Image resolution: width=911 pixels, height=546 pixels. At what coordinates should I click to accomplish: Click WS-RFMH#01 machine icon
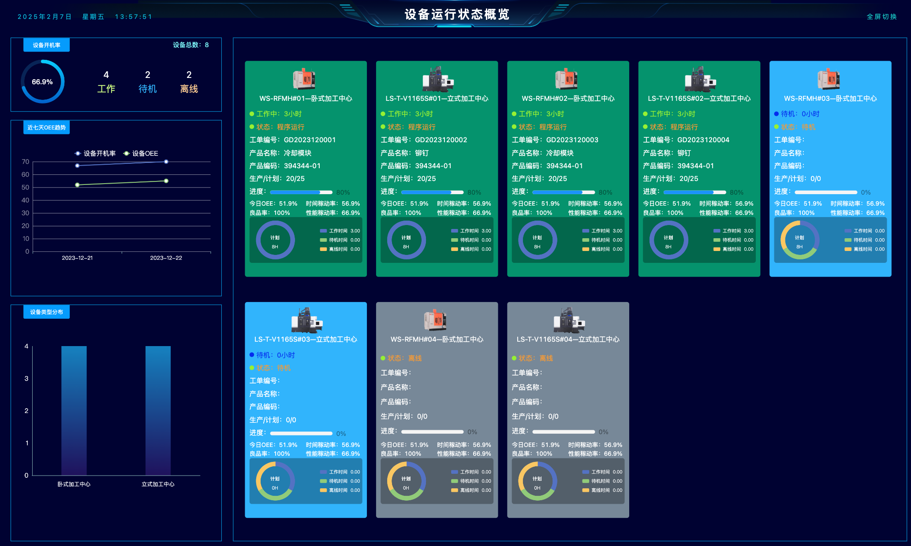[x=304, y=79]
